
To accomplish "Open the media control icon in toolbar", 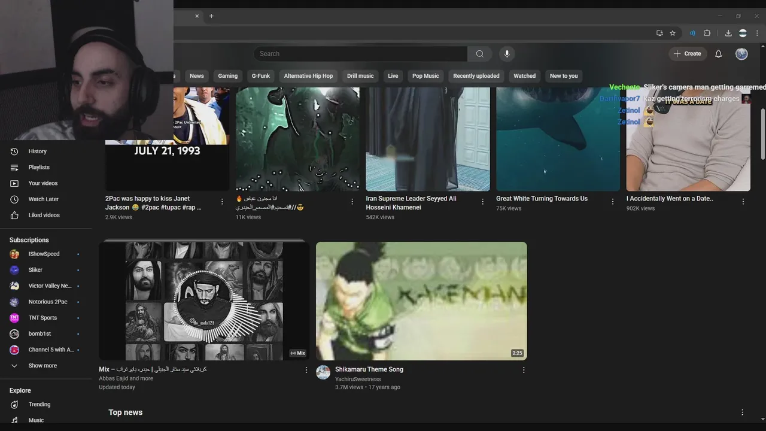I will [692, 33].
